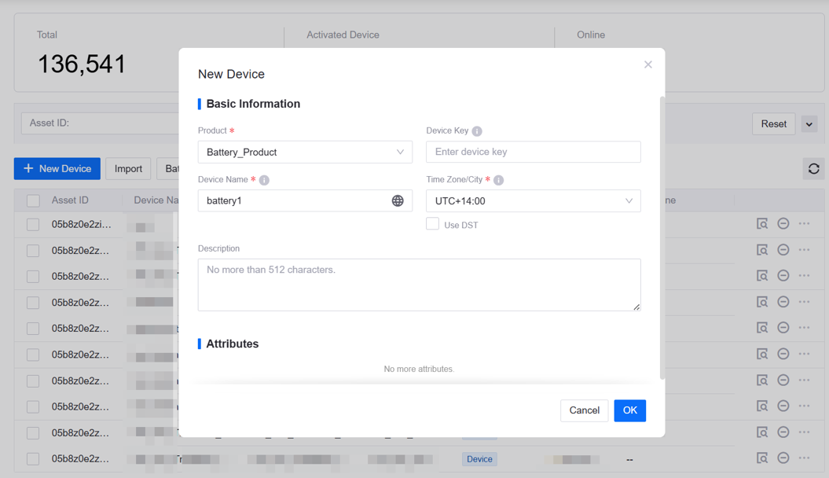Click the view details icon in first row
829x478 pixels.
coord(762,224)
